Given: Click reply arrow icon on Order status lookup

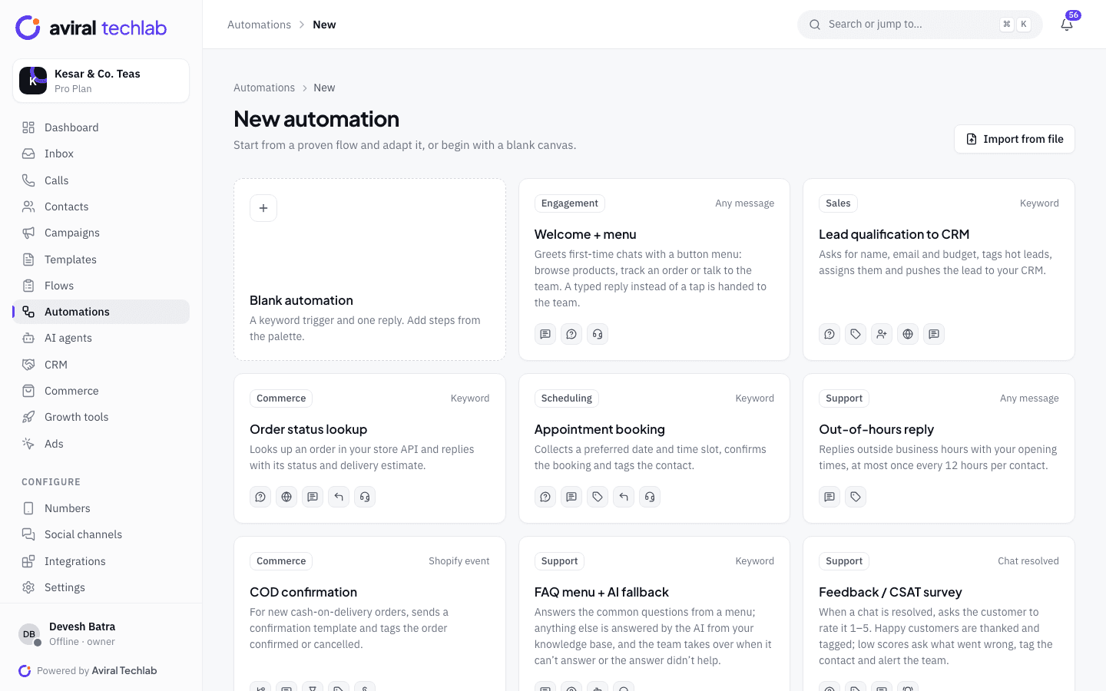Looking at the screenshot, I should (339, 497).
